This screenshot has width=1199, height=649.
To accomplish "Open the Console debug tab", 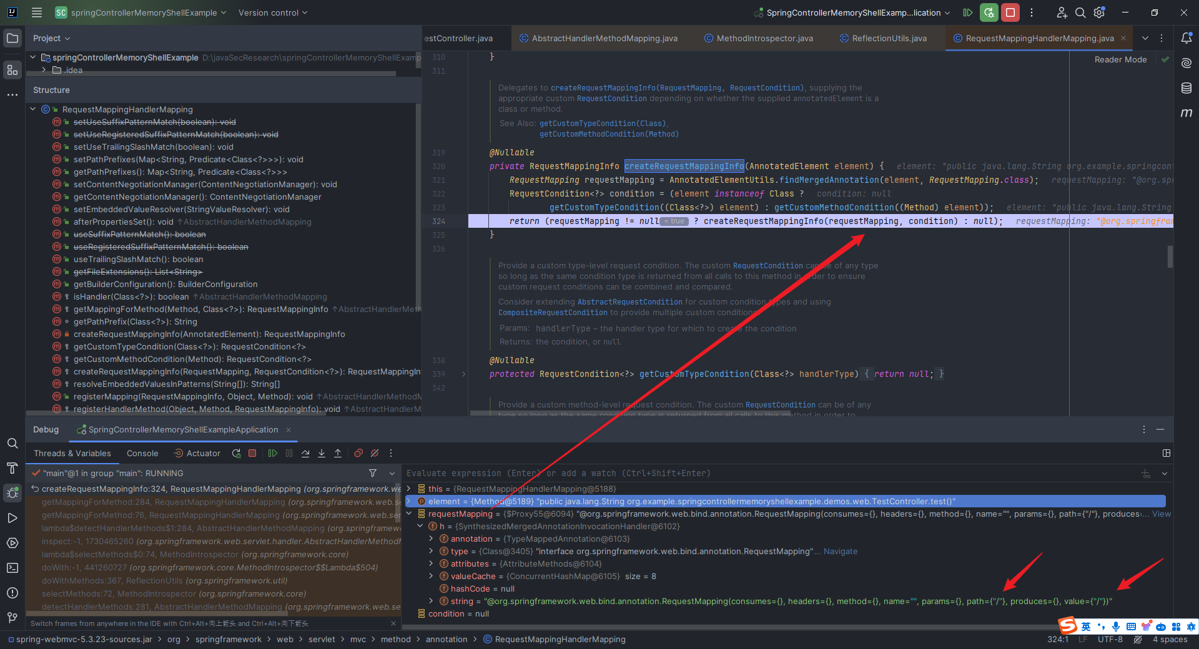I will pos(142,454).
